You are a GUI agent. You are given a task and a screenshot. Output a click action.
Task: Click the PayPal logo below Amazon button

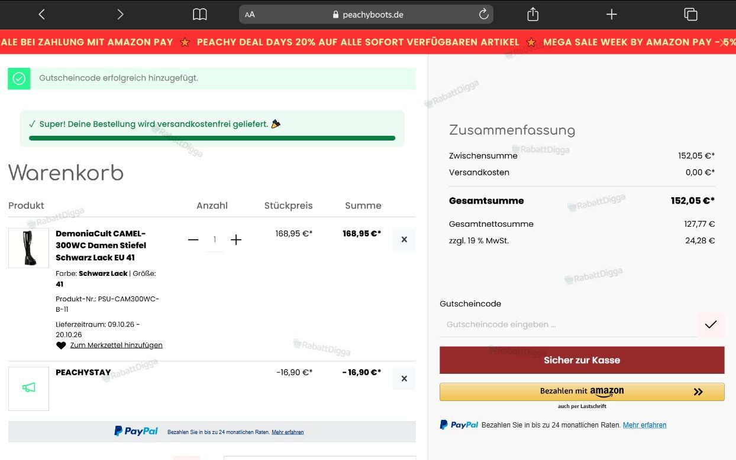pyautogui.click(x=459, y=425)
